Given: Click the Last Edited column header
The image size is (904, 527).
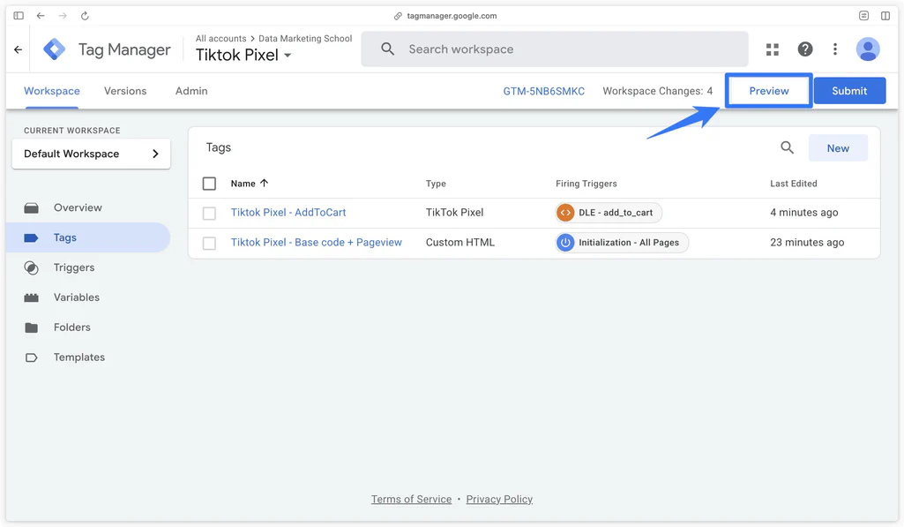Looking at the screenshot, I should tap(793, 184).
